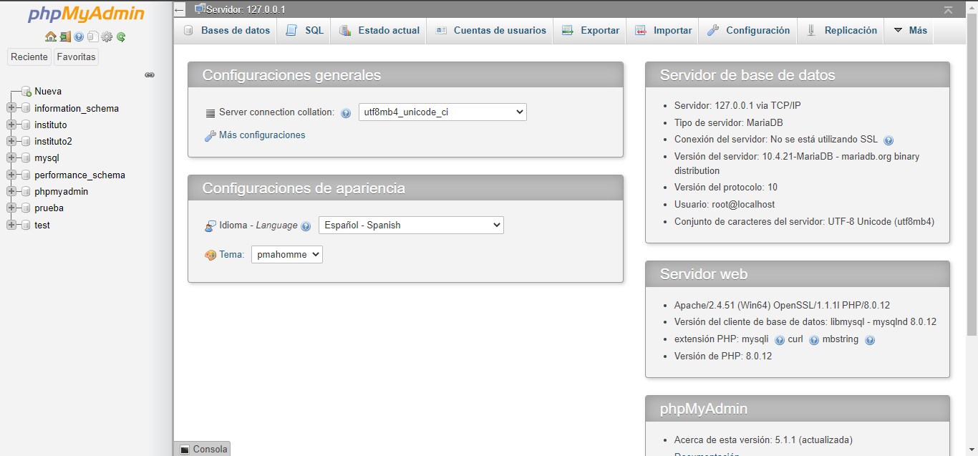Click the instituto database icon
The image size is (978, 456).
coord(26,125)
